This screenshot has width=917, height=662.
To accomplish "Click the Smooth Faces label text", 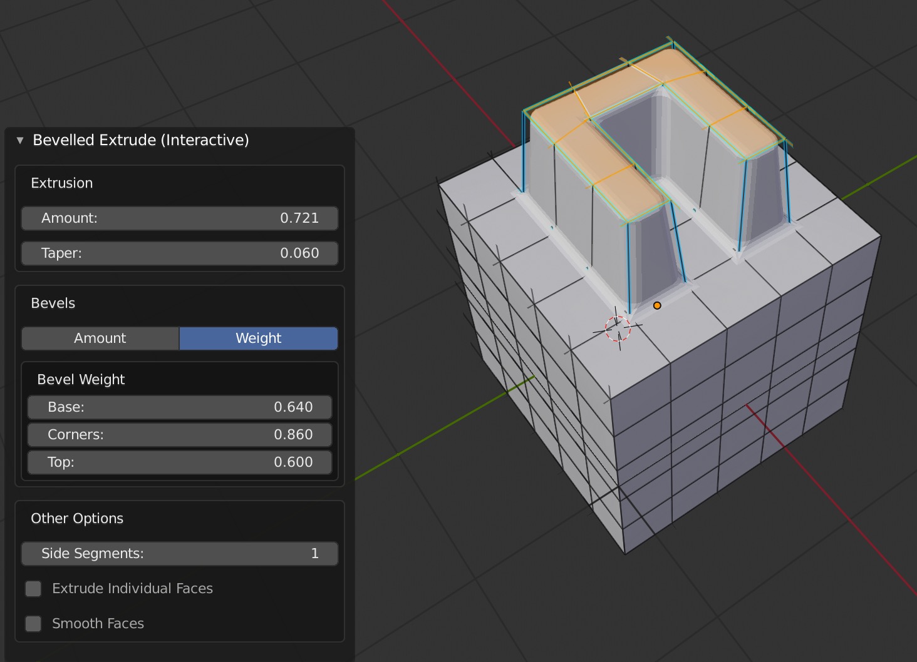I will (x=98, y=623).
